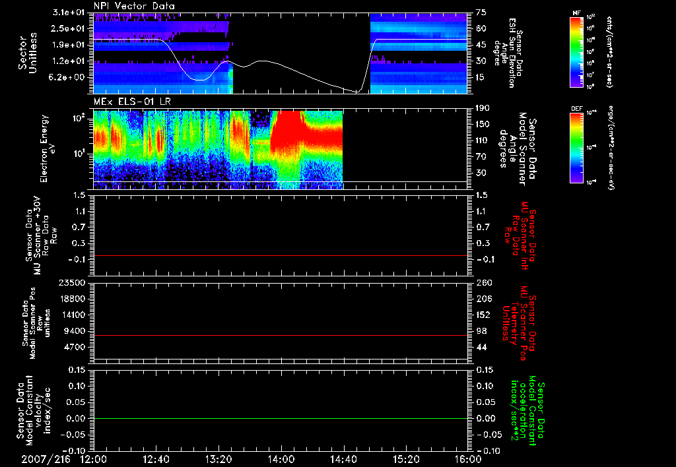Click the 9400 scanner position tick label
The width and height of the screenshot is (676, 467).
(x=75, y=331)
